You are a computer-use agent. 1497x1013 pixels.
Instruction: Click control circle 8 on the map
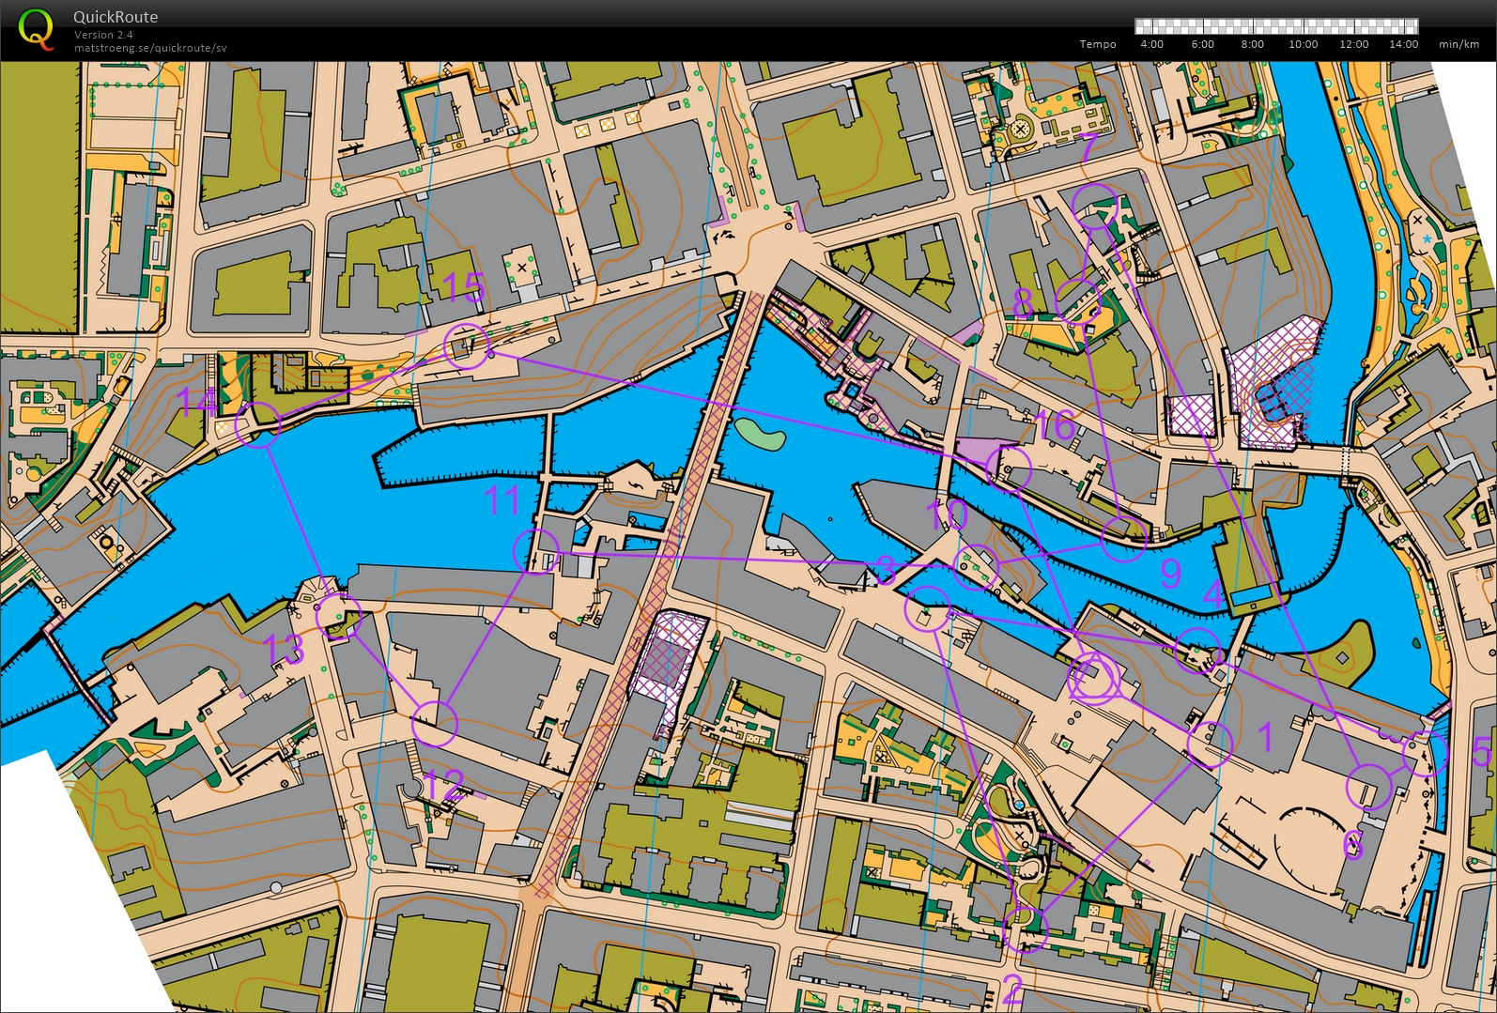tap(1077, 301)
